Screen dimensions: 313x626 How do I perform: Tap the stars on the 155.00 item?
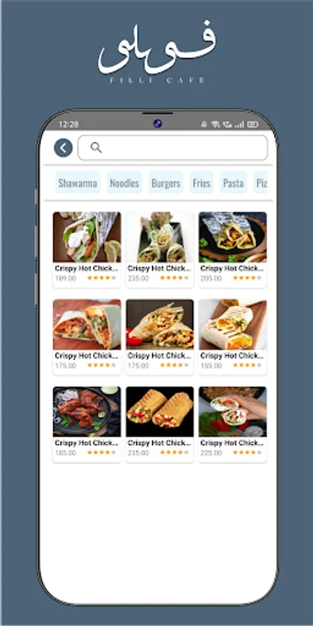click(x=247, y=365)
